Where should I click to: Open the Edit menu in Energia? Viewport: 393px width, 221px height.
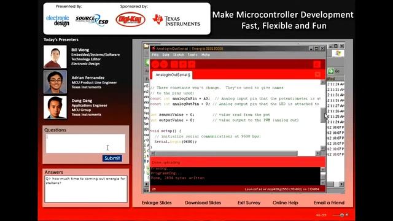tap(166, 55)
